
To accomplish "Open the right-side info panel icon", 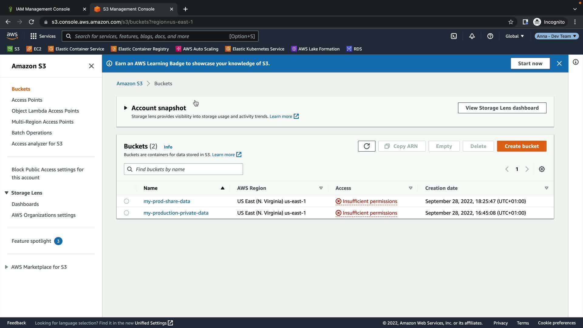I will coord(575,62).
